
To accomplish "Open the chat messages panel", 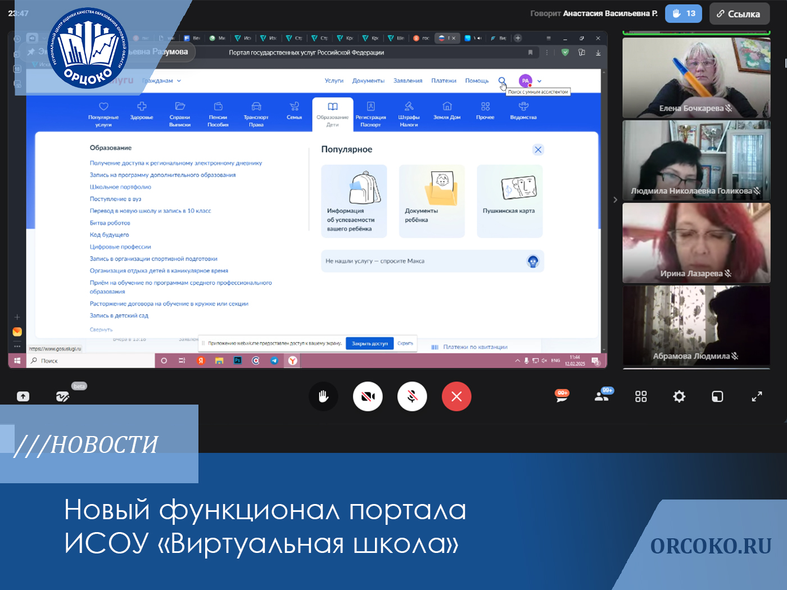I will pyautogui.click(x=562, y=396).
